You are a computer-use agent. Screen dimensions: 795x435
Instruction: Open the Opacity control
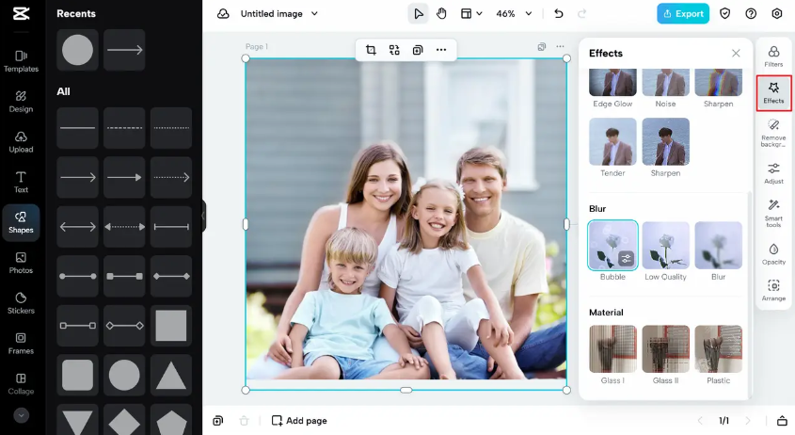click(x=773, y=254)
